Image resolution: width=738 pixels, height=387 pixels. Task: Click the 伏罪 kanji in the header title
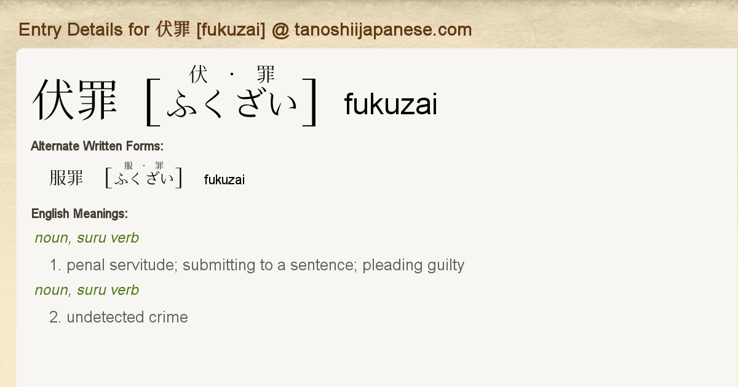click(x=174, y=29)
